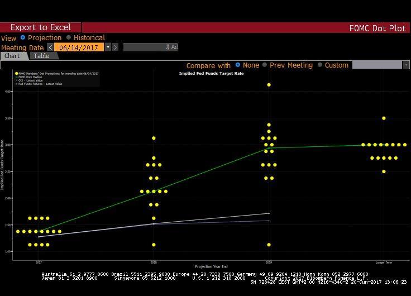Click the 2019 x-axis label
This screenshot has height=296, width=411.
click(269, 262)
